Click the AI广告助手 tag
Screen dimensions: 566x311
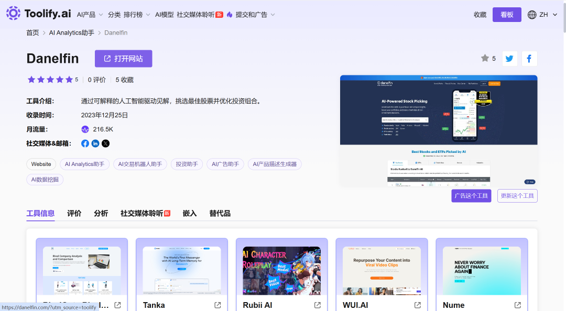tap(225, 164)
